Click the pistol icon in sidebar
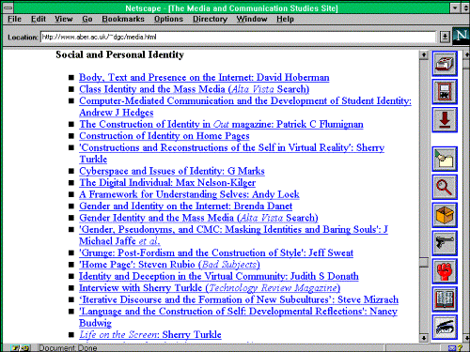Viewport: 470px width, 352px height. (445, 243)
